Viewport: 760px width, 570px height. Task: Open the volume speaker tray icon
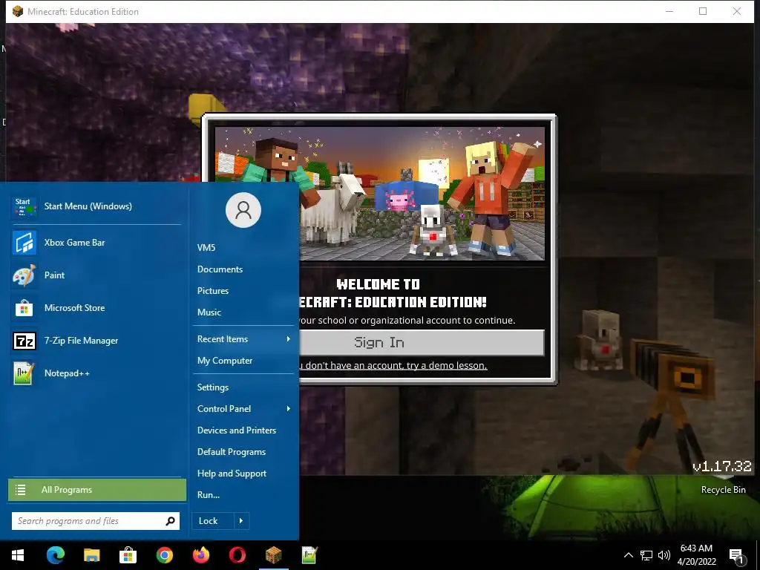point(664,555)
